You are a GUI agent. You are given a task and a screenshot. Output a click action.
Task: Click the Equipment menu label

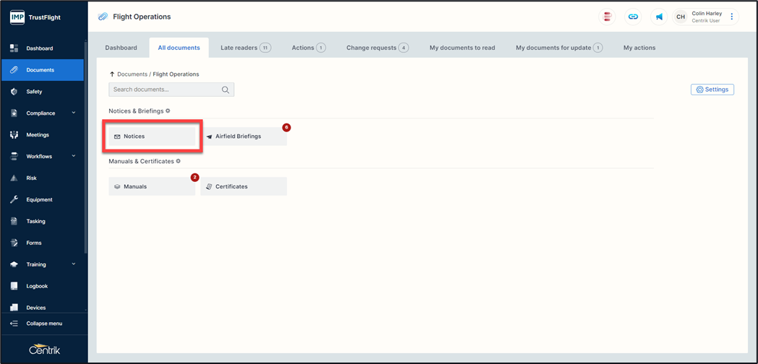(x=39, y=199)
